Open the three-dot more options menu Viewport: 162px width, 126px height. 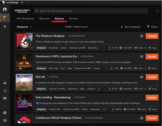157,11
